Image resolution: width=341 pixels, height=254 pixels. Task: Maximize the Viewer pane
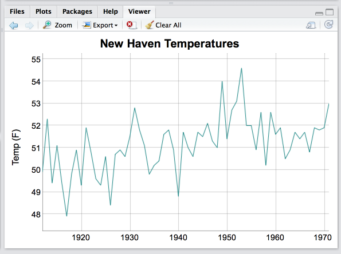click(330, 12)
